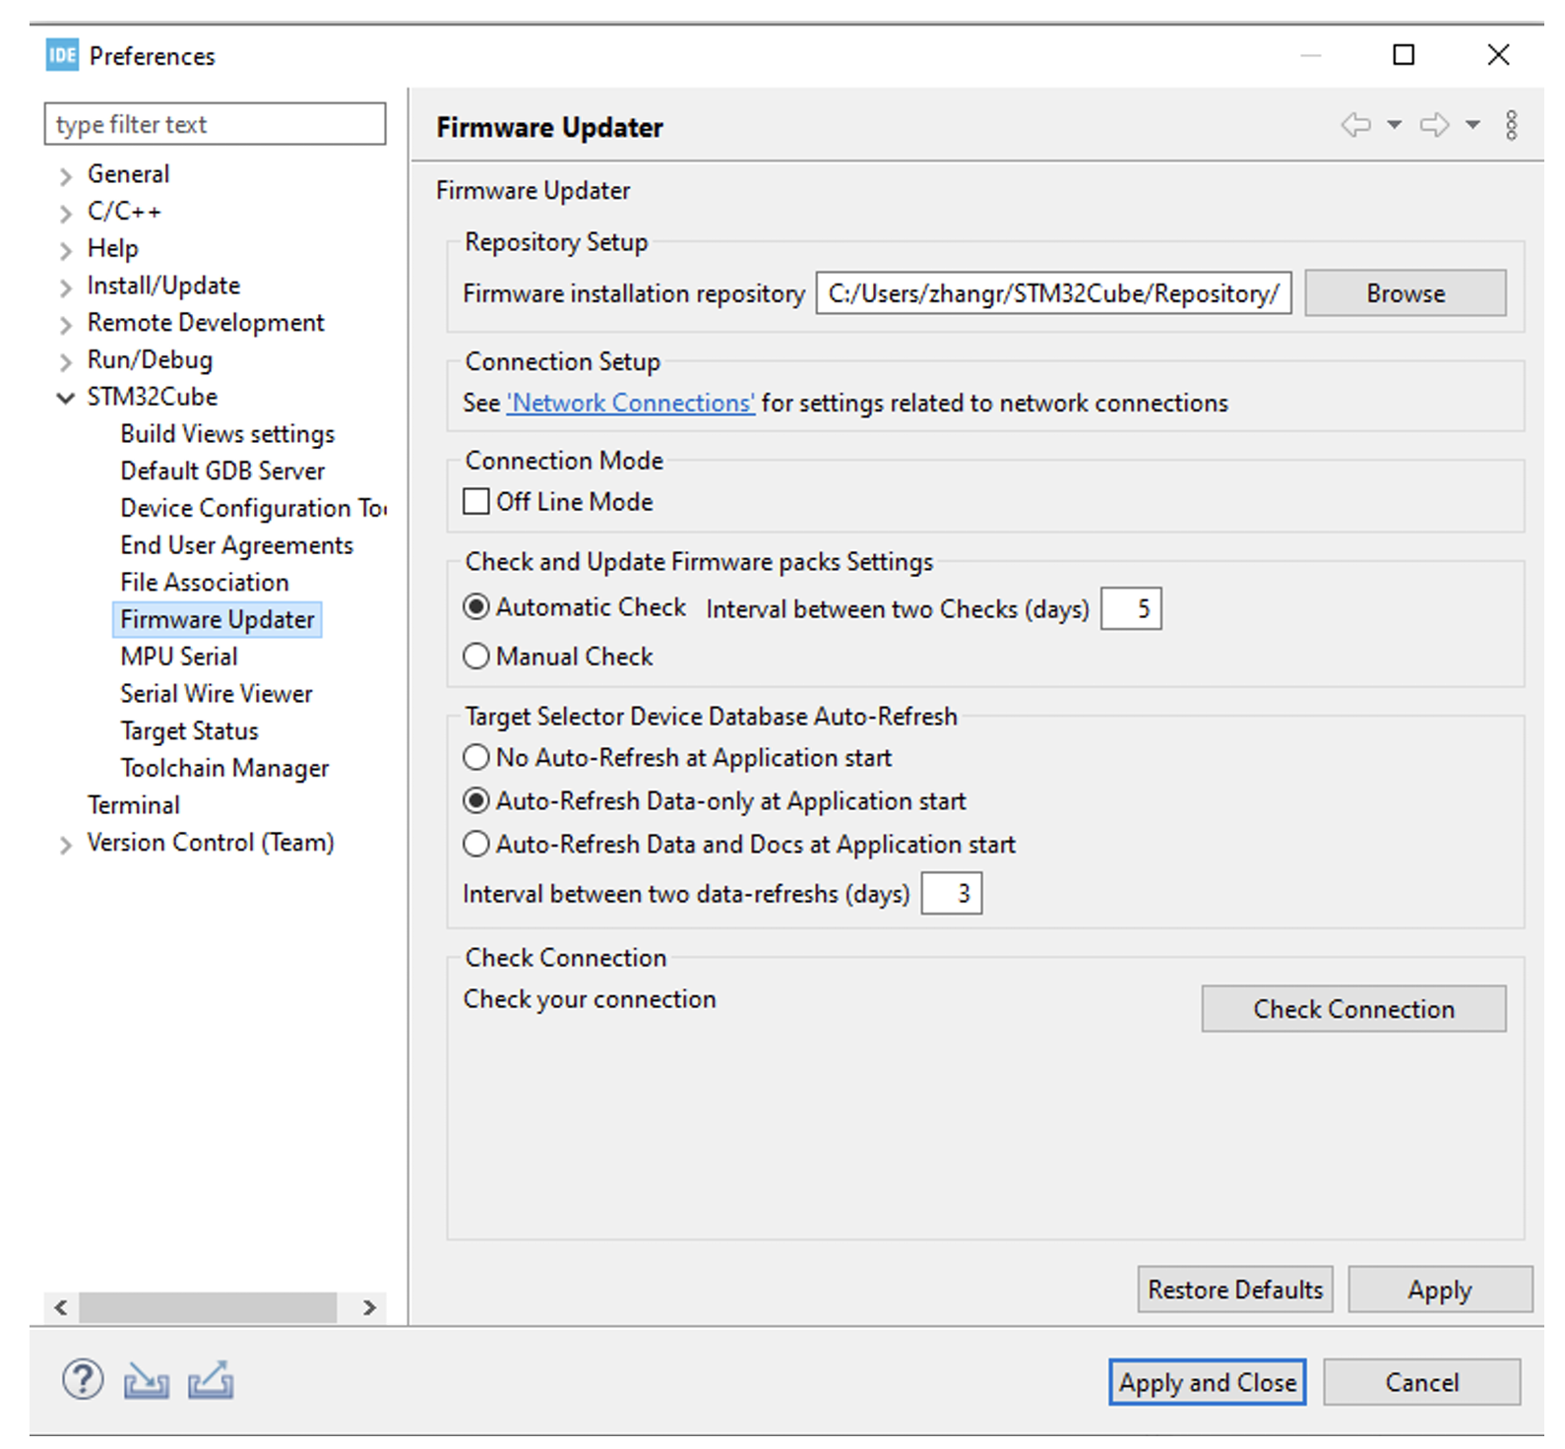Follow the 'Network Connections' link
The height and width of the screenshot is (1449, 1565).
(x=631, y=404)
